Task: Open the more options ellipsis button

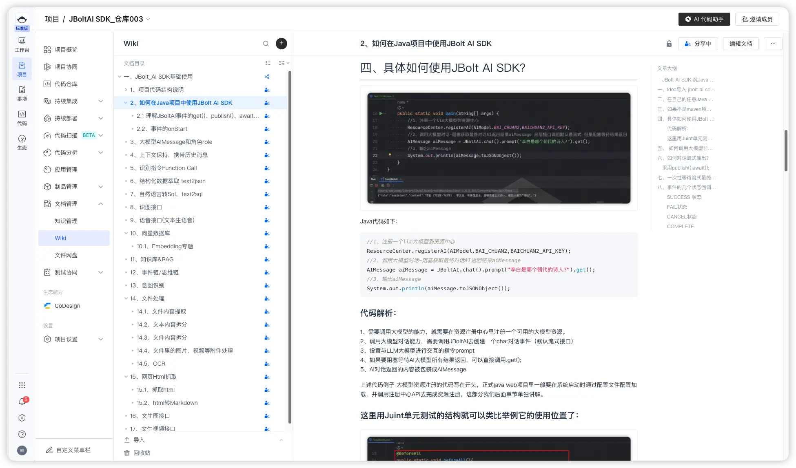Action: click(x=773, y=44)
